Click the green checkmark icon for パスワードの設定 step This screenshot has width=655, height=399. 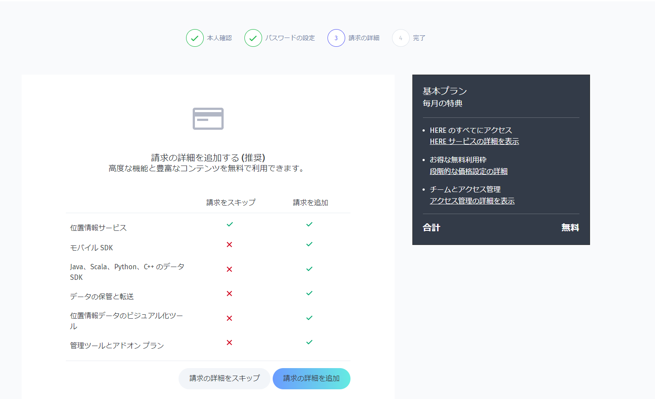(253, 38)
